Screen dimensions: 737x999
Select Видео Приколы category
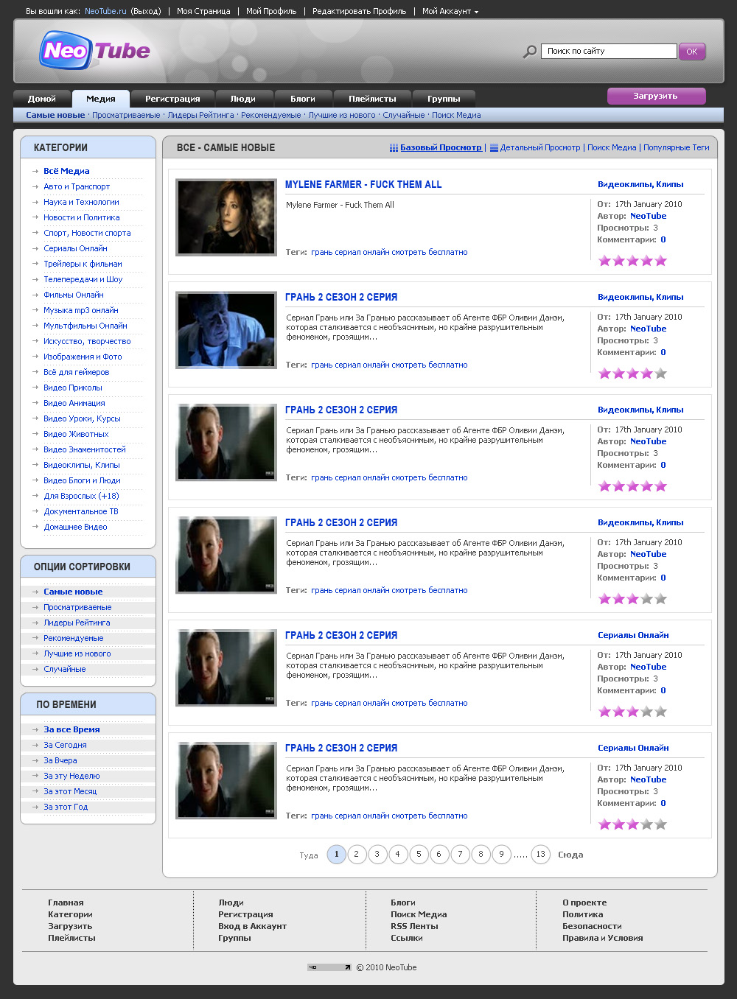tap(73, 388)
